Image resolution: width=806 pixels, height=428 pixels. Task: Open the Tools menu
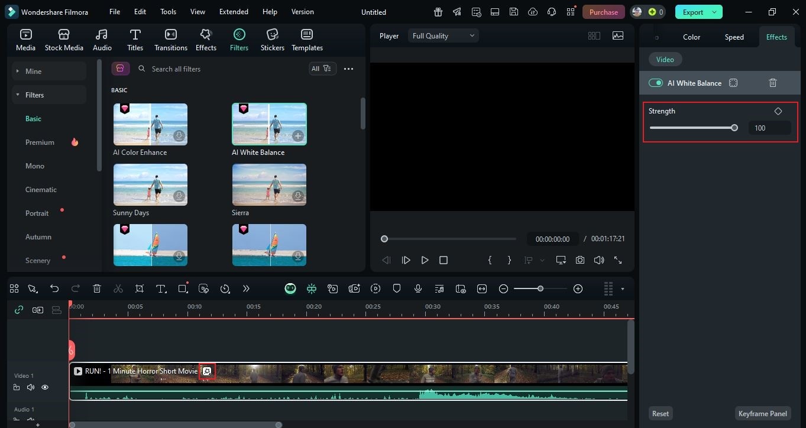168,11
